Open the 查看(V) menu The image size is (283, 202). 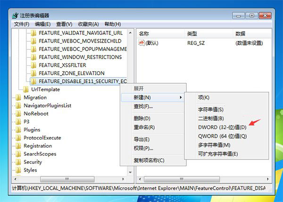(x=64, y=24)
